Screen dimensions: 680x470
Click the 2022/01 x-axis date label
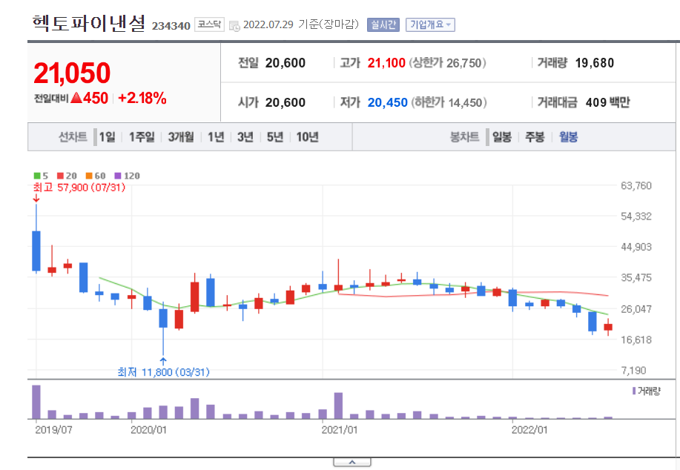[x=529, y=430]
